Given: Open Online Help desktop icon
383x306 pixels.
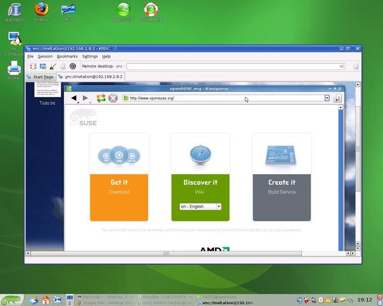Looking at the screenshot, I should coord(151,12).
